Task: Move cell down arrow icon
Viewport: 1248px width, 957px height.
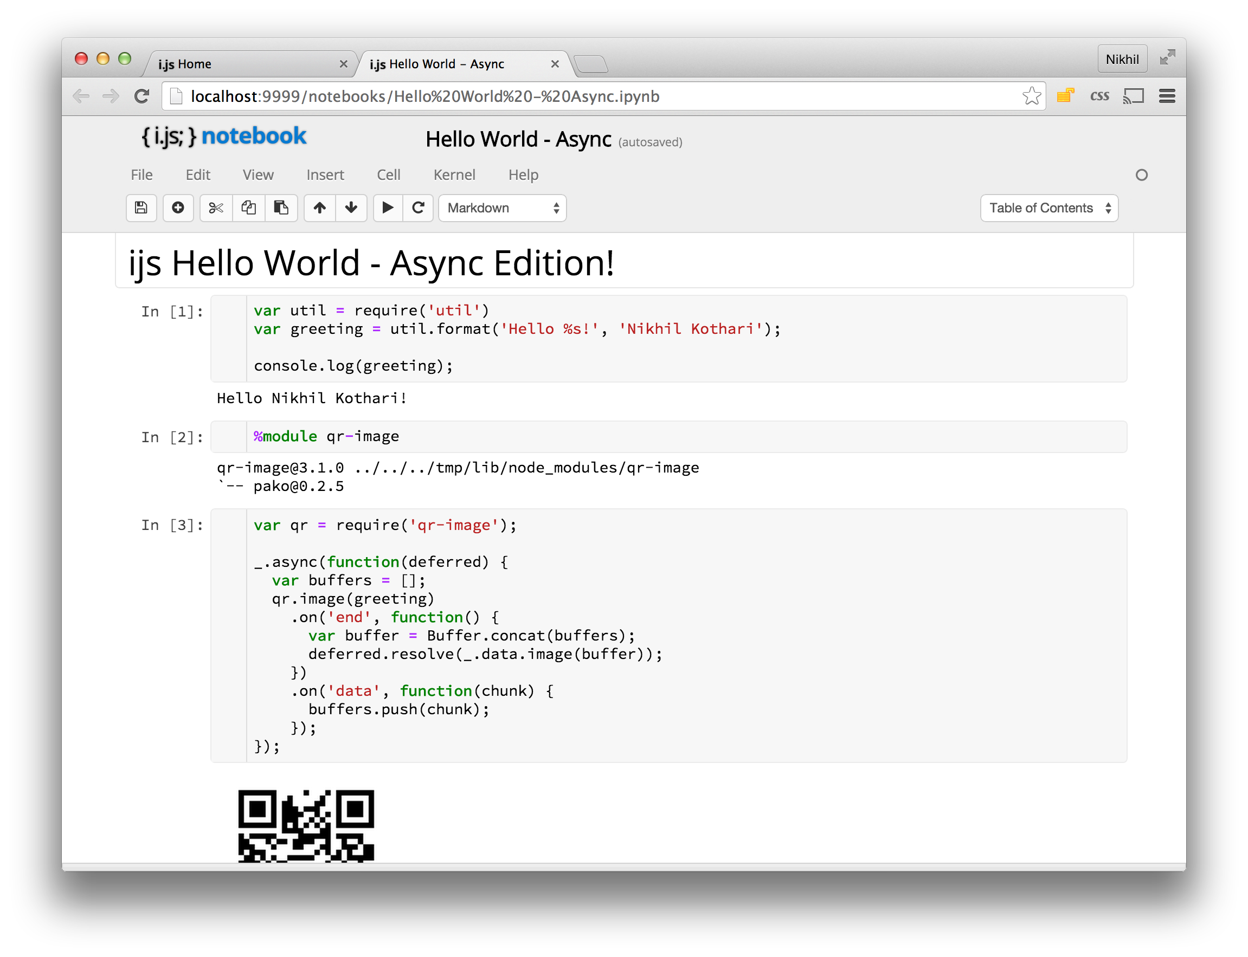Action: [x=351, y=208]
